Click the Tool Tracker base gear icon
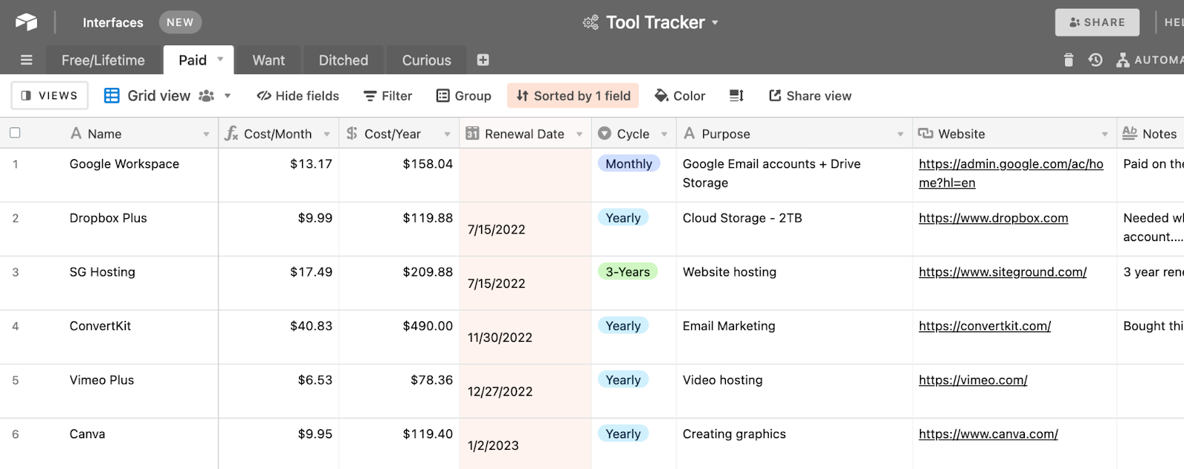1184x469 pixels. pyautogui.click(x=591, y=22)
